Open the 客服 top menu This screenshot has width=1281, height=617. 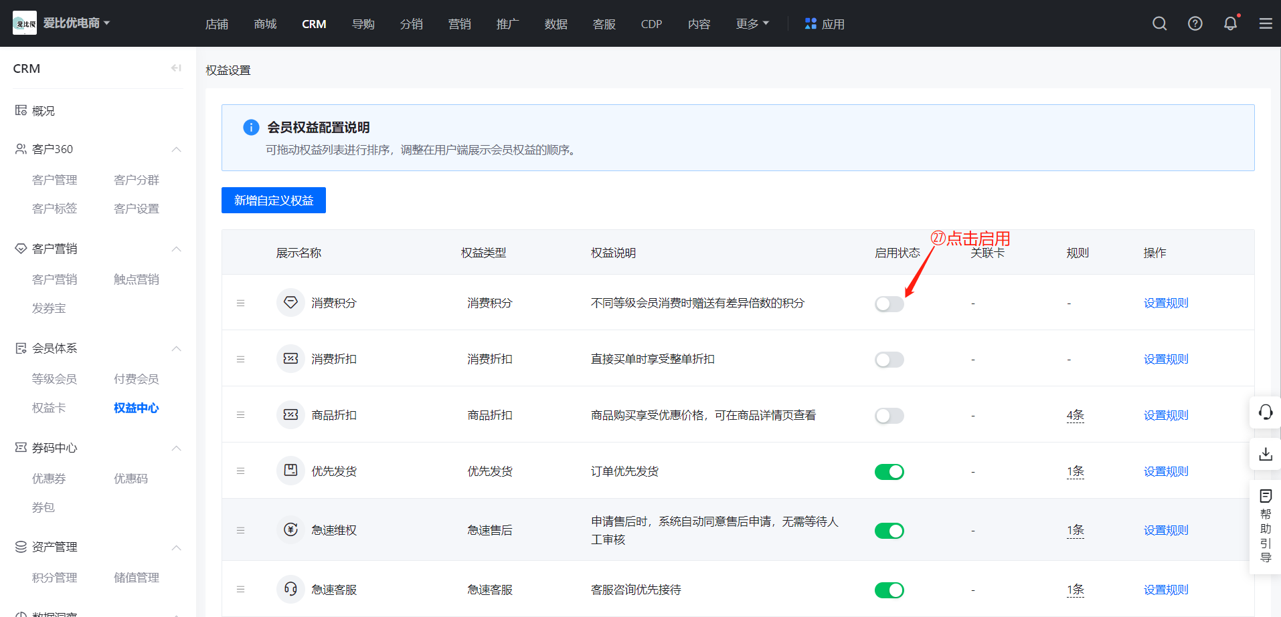604,24
